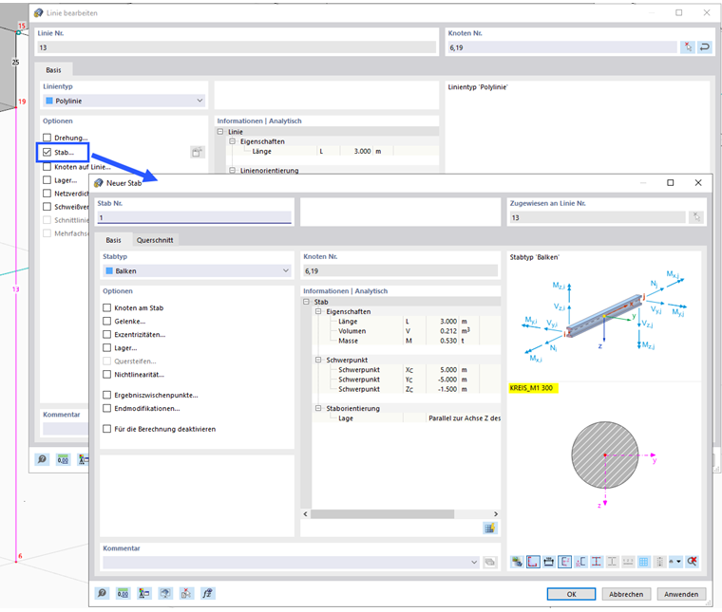Click the pick node icon next to Knoten Nr.
This screenshot has width=722, height=612.
(688, 46)
